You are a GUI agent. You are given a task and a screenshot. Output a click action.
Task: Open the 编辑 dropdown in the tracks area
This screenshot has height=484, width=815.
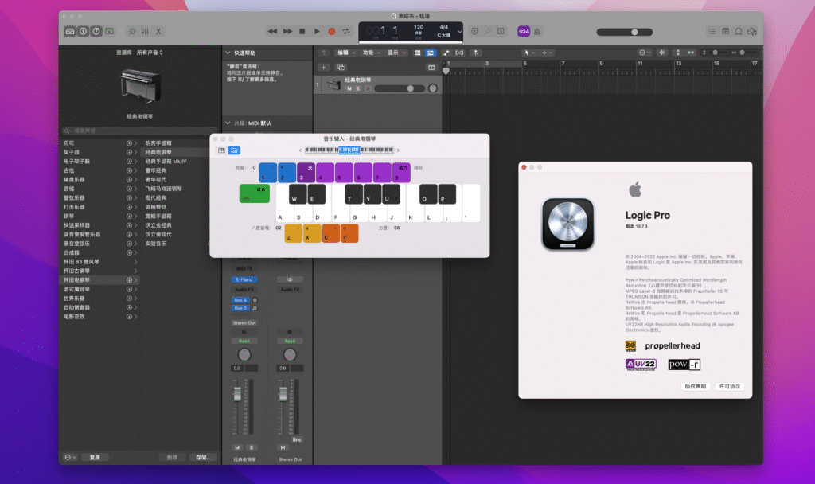coord(345,53)
